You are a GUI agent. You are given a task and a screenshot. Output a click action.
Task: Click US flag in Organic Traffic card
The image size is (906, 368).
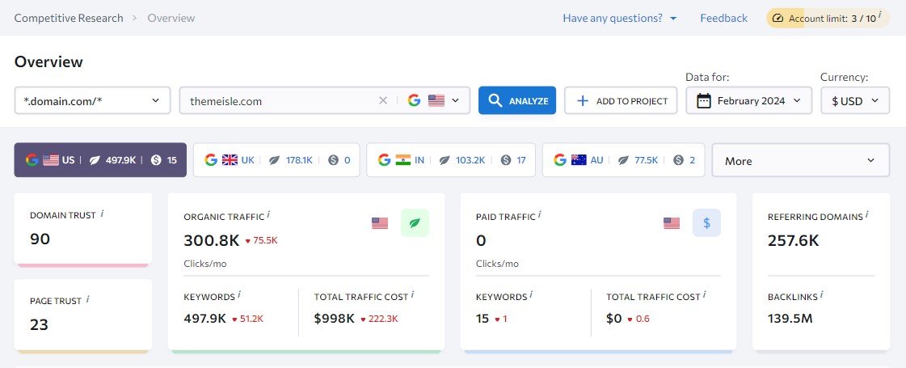[380, 222]
